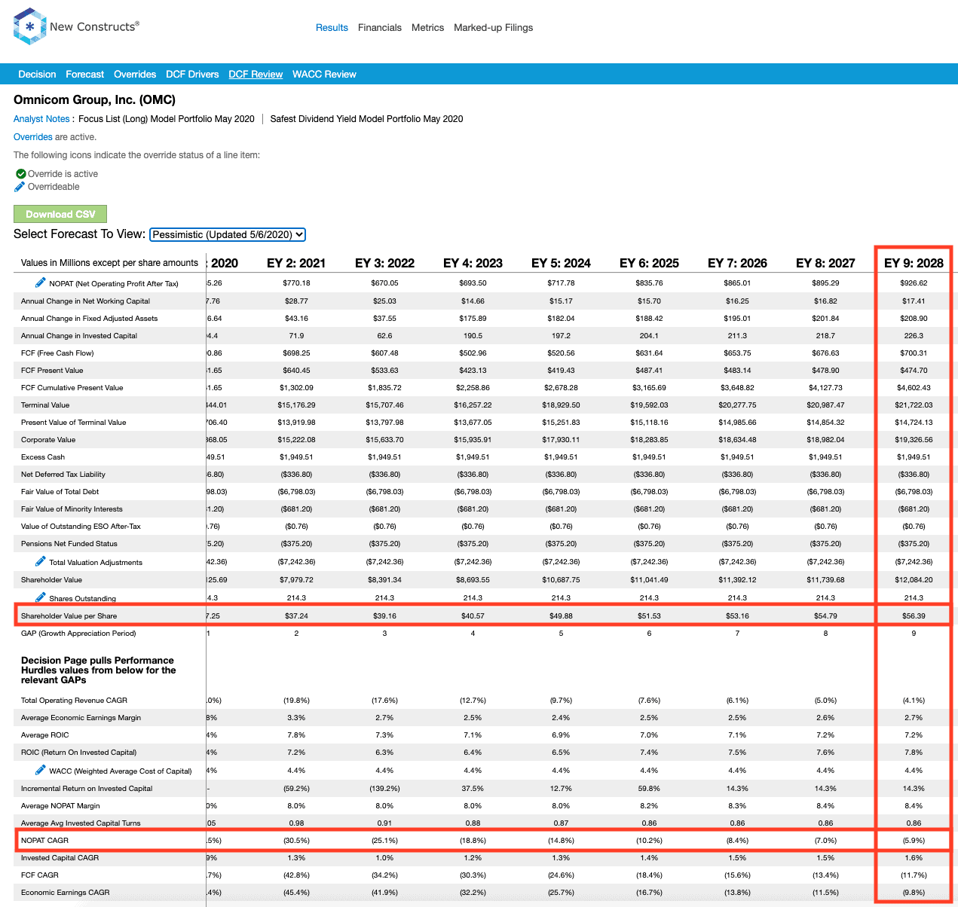Click the $21,722.03 Terminal Value cell
This screenshot has width=958, height=907.
pos(914,405)
